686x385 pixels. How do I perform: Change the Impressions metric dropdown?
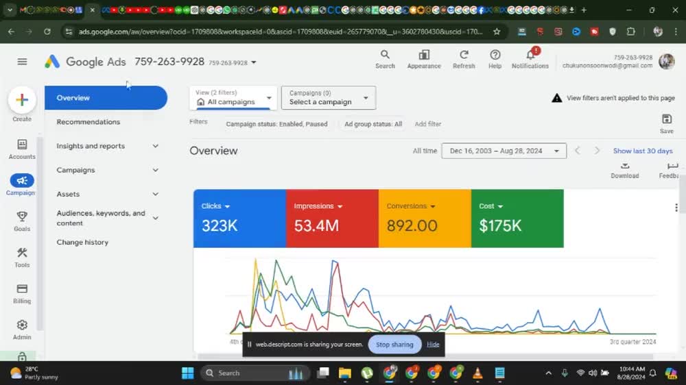(x=318, y=206)
